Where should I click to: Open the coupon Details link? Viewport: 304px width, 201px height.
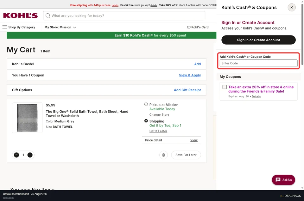256,96
